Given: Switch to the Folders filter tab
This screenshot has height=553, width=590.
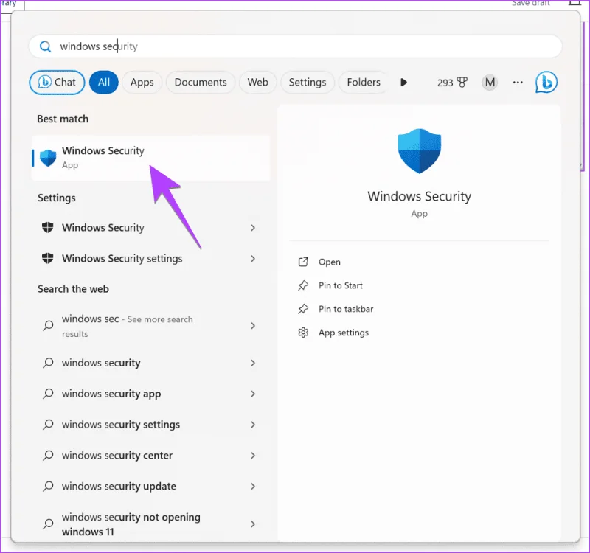Looking at the screenshot, I should pos(364,82).
